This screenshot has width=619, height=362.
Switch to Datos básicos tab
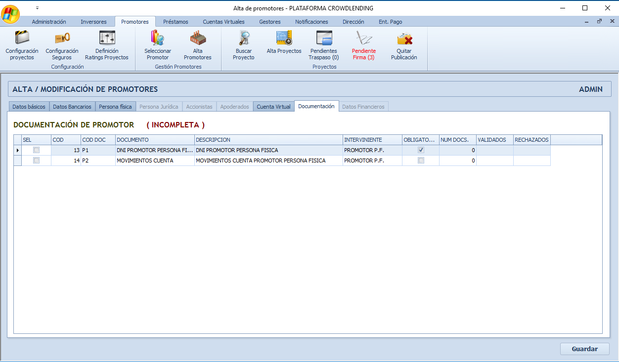coord(29,107)
